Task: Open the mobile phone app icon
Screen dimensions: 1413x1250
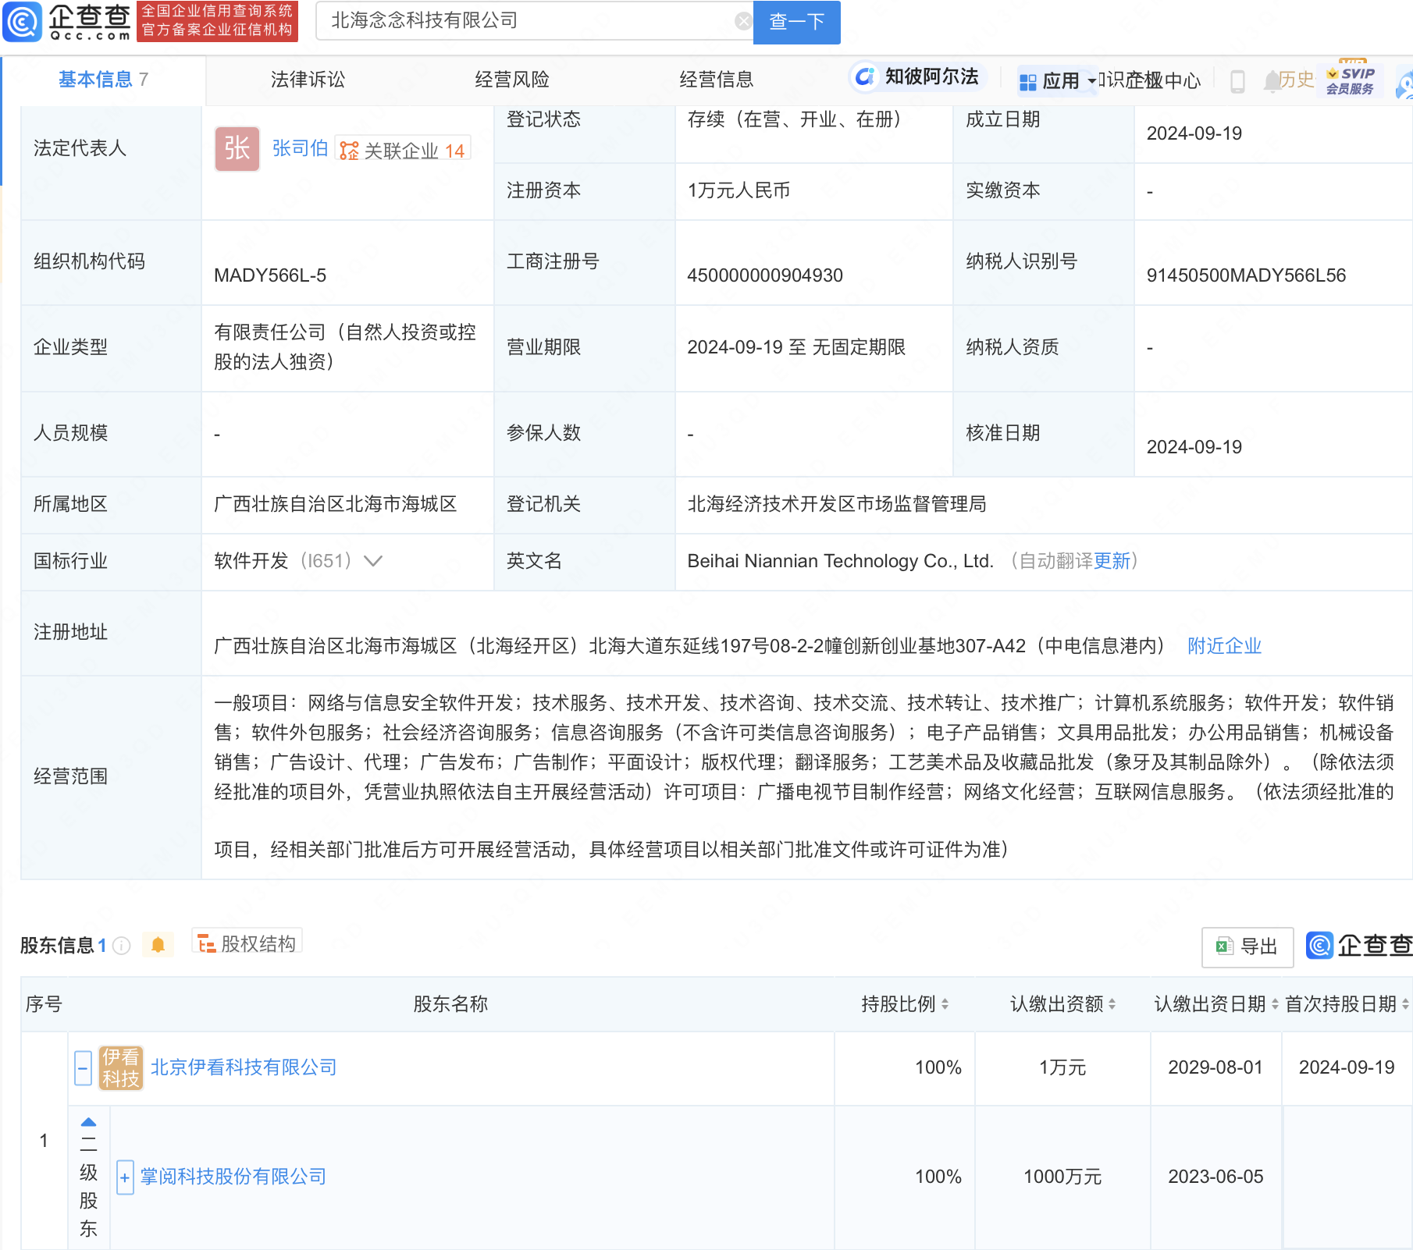Action: coord(1237,81)
